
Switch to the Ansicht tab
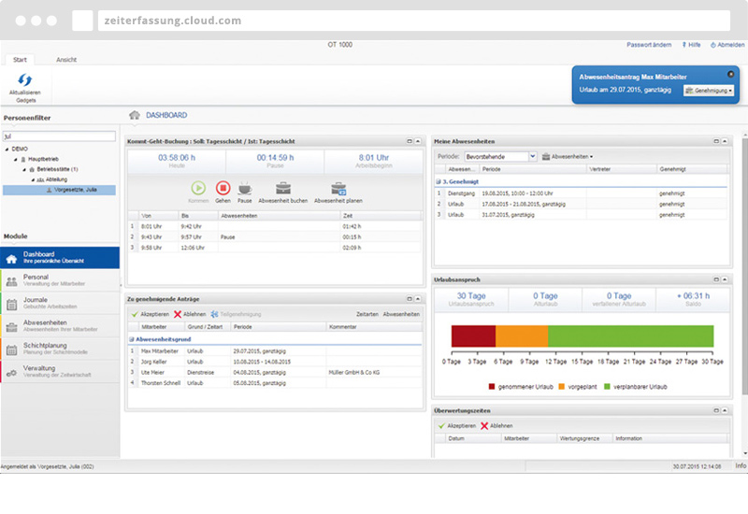click(66, 59)
